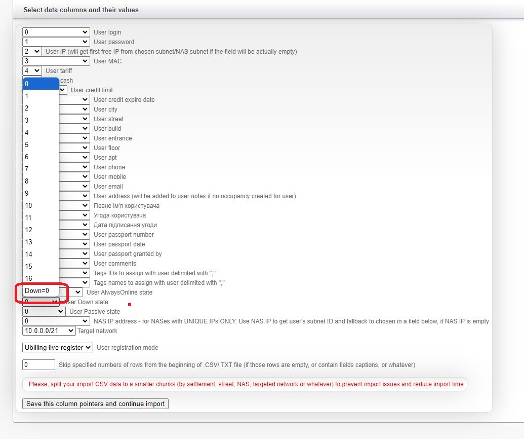Screen dimensions: 524x439
Task: Open the User MAC column dropdown
Action: tap(56, 61)
